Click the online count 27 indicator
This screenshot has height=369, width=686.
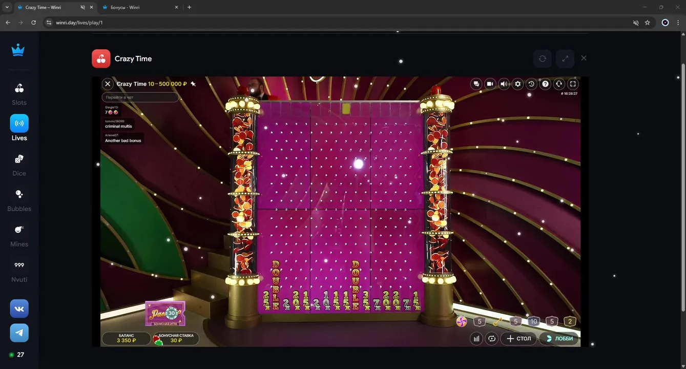click(x=16, y=355)
